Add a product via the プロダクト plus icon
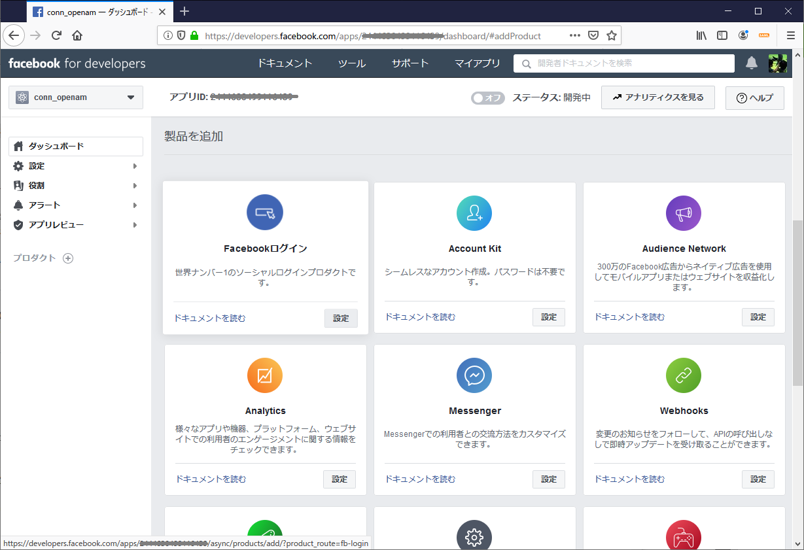This screenshot has width=804, height=550. tap(67, 258)
